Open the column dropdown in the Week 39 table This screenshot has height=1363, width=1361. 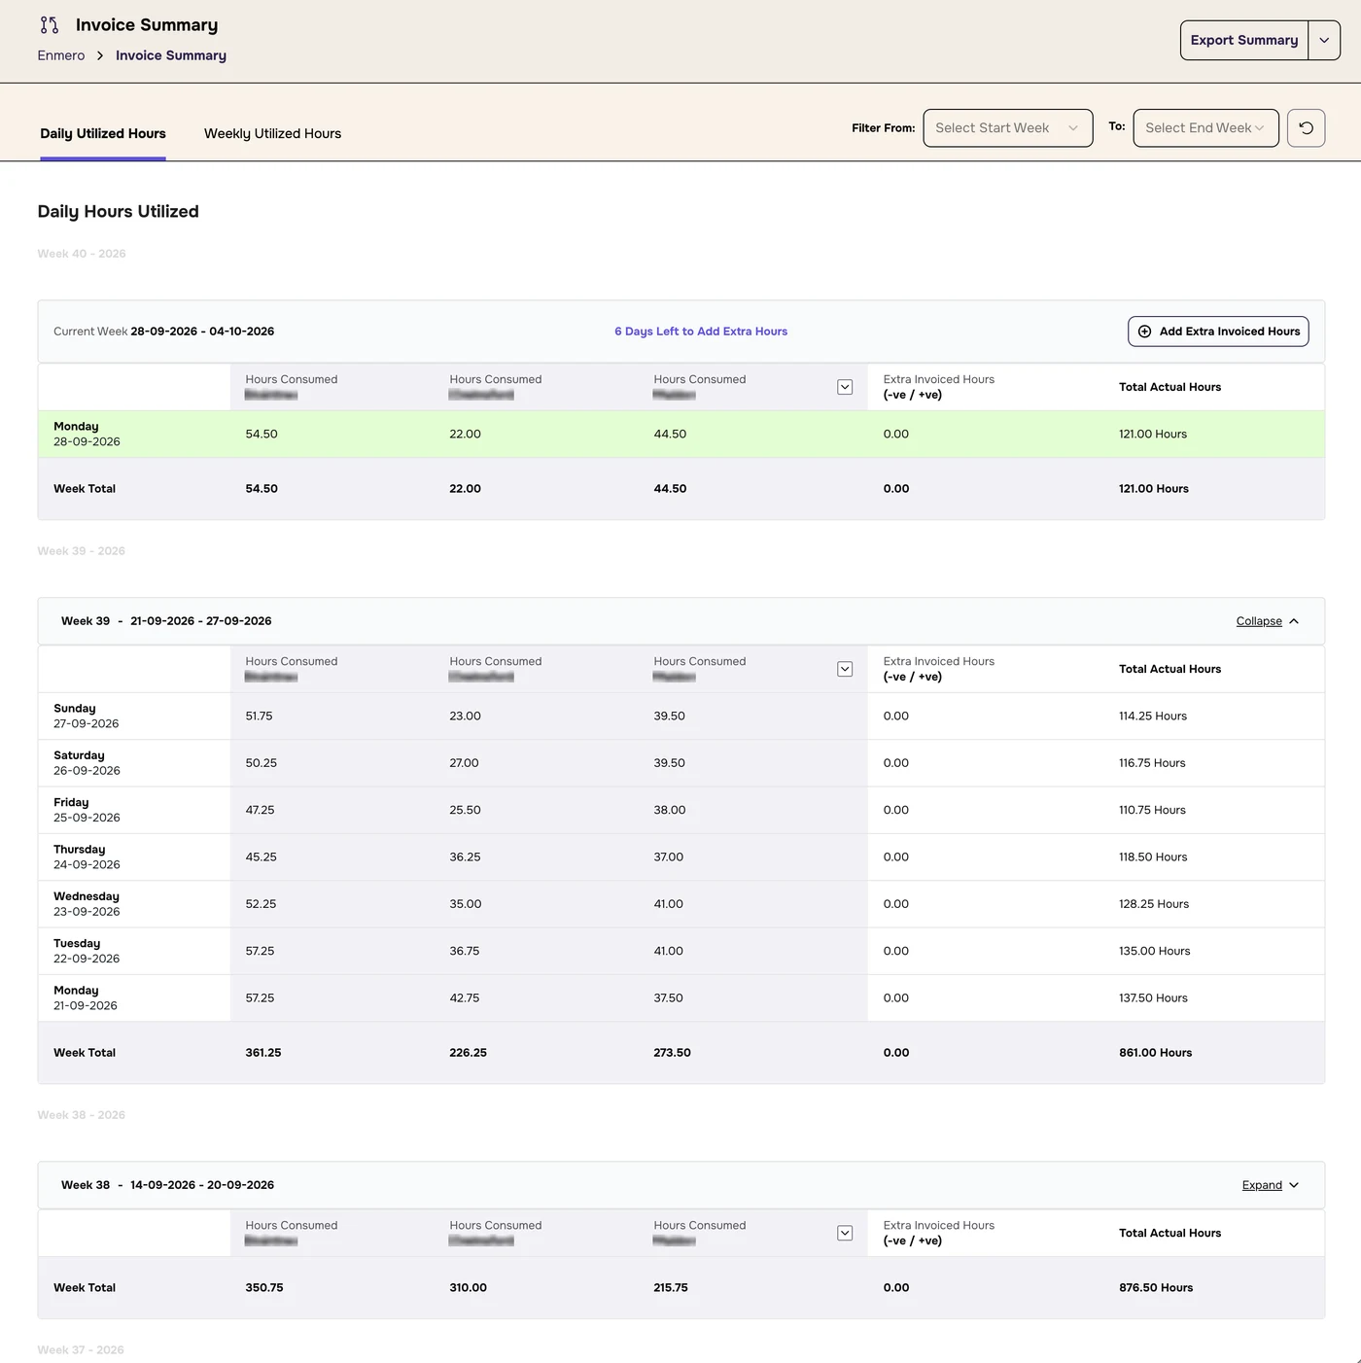point(845,669)
